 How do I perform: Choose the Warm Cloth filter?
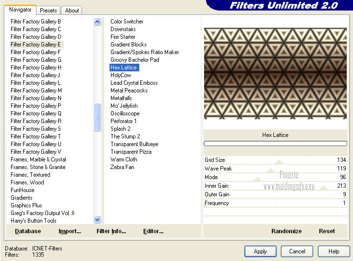pos(123,159)
